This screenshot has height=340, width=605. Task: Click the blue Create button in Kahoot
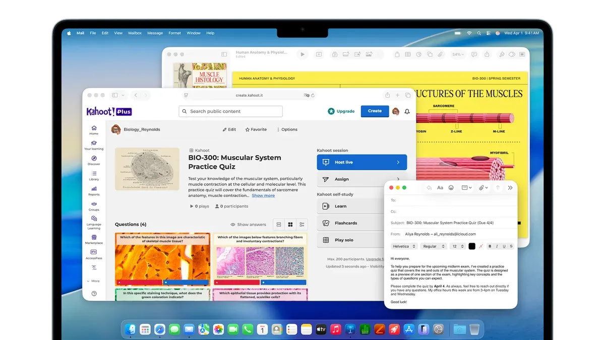[375, 111]
